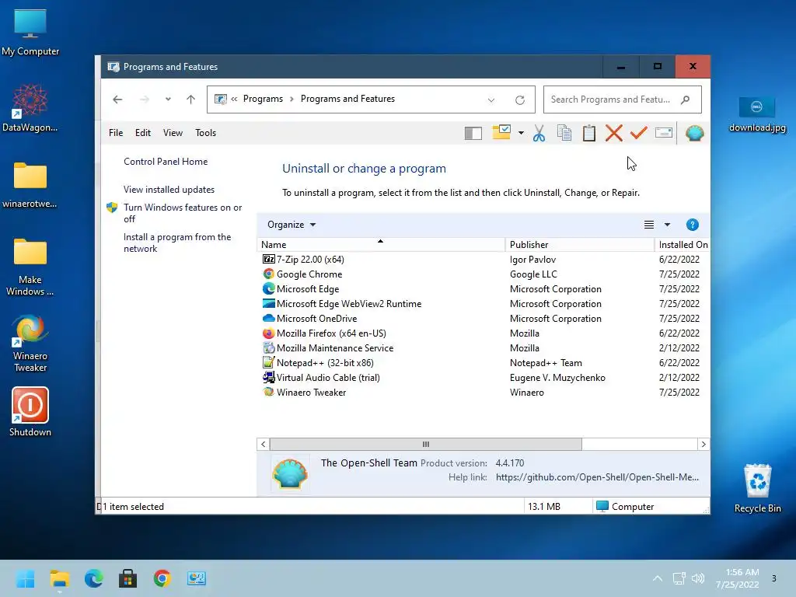Click the Move To folder toolbar icon
Screen dimensions: 796x597
pyautogui.click(x=501, y=132)
